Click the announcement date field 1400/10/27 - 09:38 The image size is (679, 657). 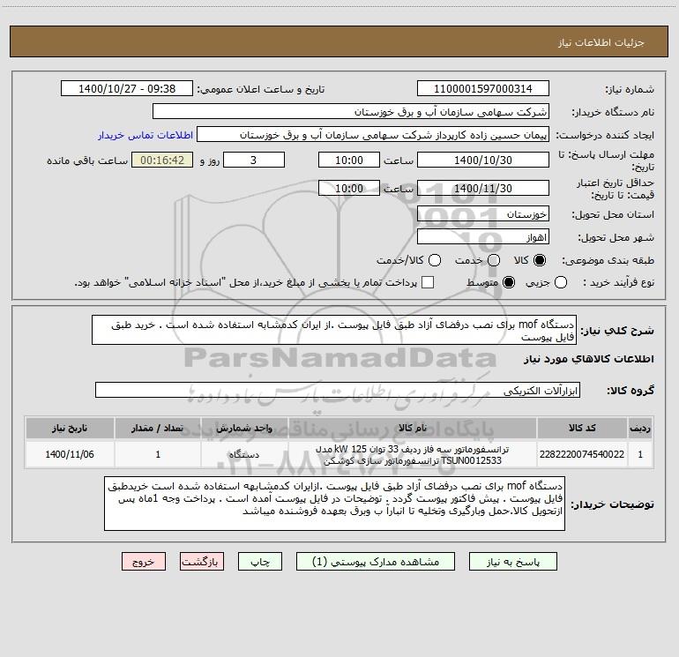[x=127, y=89]
